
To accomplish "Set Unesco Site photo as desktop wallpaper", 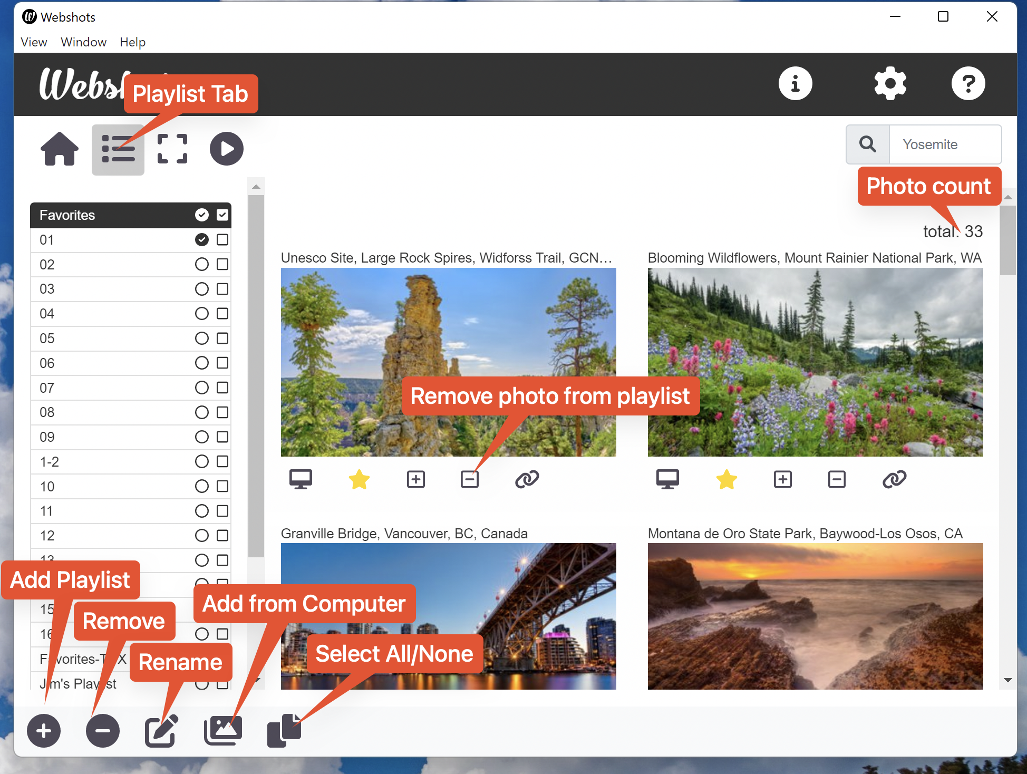I will (x=301, y=479).
